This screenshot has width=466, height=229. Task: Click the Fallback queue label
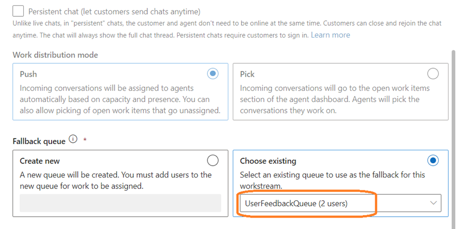[39, 141]
